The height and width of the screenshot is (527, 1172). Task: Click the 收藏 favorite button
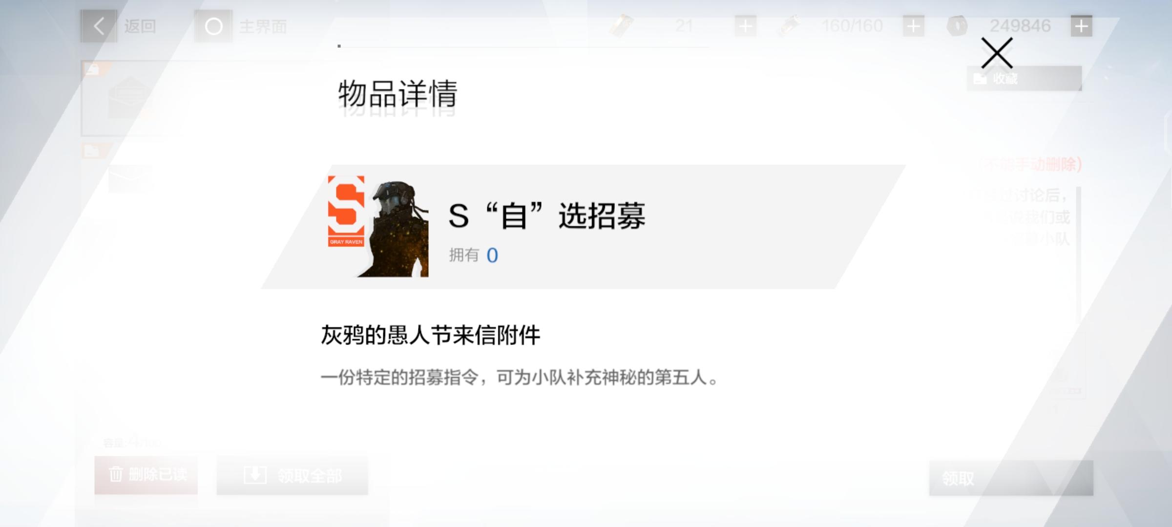[1024, 79]
